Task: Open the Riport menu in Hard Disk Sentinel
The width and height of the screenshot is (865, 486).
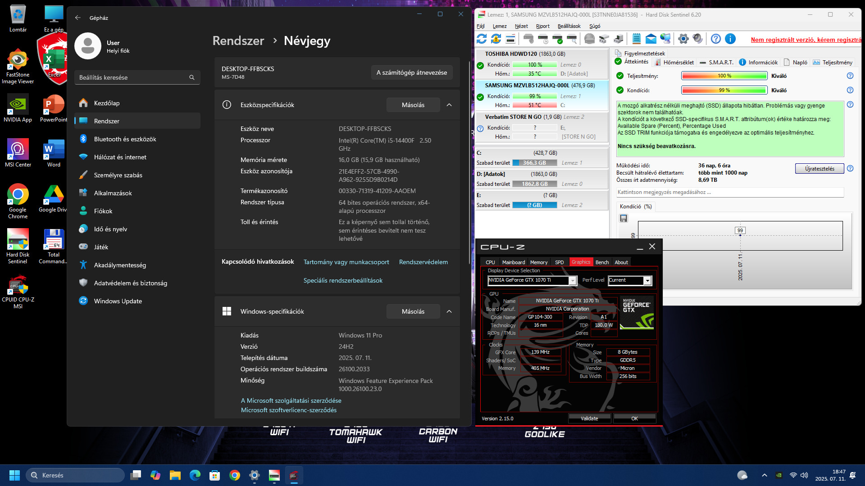Action: pyautogui.click(x=542, y=26)
